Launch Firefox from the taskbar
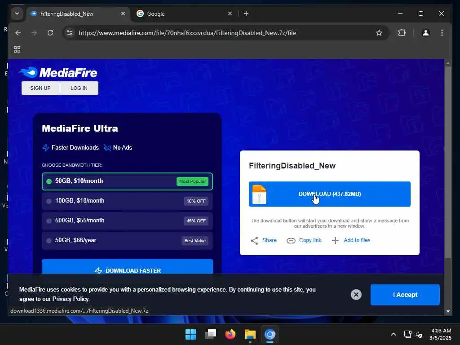 click(x=230, y=334)
